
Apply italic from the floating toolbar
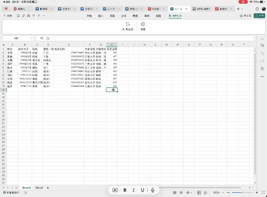click(134, 190)
